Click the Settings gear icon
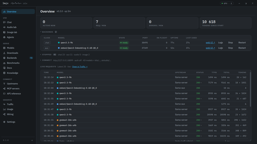257x144 pixels. point(4,122)
